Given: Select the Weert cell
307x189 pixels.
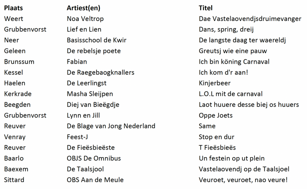Looking at the screenshot, I should pos(14,19).
